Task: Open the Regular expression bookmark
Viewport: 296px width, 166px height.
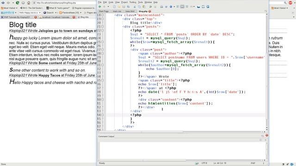Action: [x=83, y=8]
